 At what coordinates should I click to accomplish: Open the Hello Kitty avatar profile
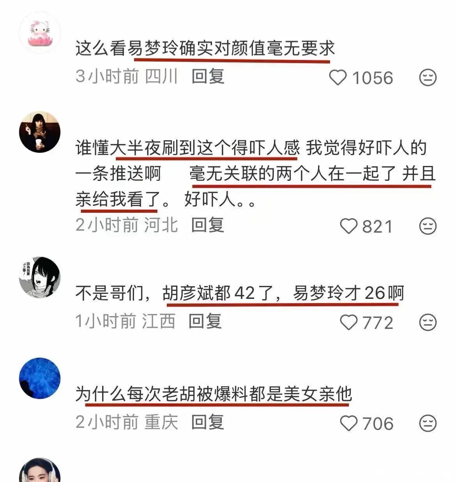[40, 33]
